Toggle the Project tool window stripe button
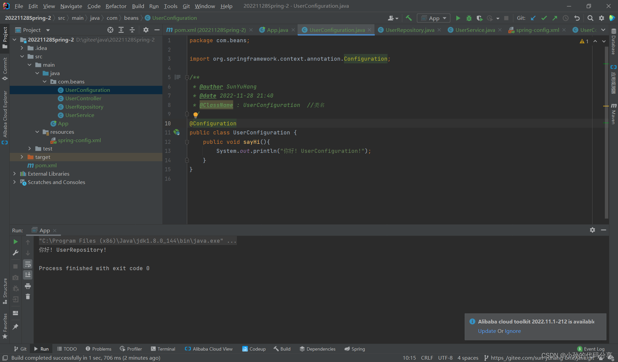 tap(5, 38)
